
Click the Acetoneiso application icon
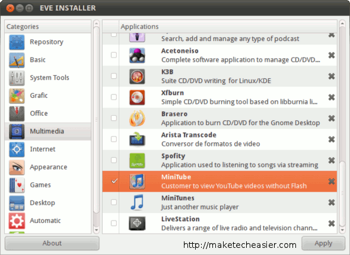click(x=137, y=55)
